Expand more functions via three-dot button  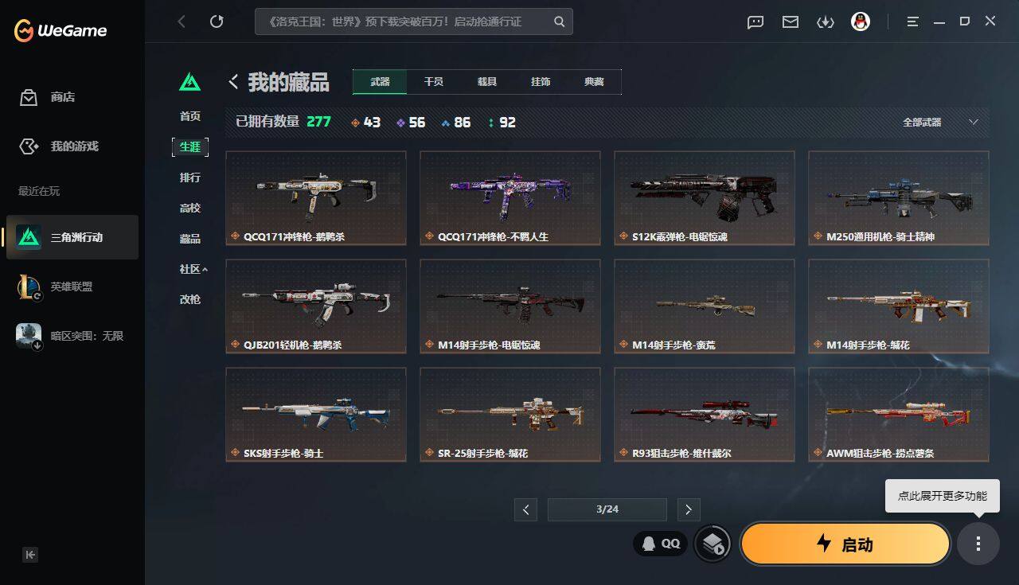point(978,544)
